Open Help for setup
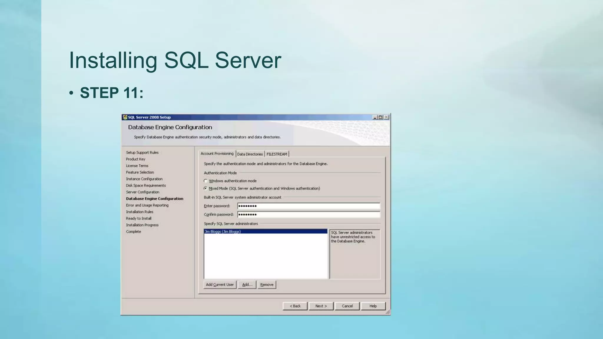This screenshot has width=603, height=339. point(373,306)
